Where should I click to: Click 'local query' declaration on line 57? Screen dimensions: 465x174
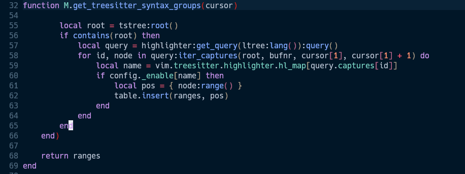coord(103,46)
